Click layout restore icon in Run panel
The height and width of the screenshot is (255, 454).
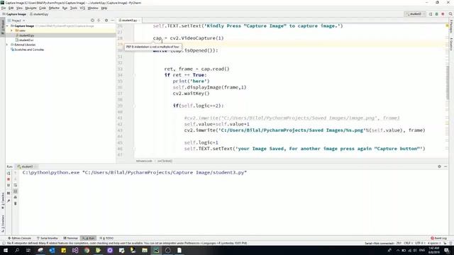(x=9, y=193)
